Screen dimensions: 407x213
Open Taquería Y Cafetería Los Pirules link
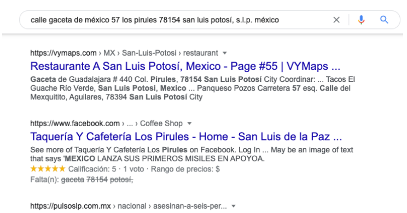[186, 137]
